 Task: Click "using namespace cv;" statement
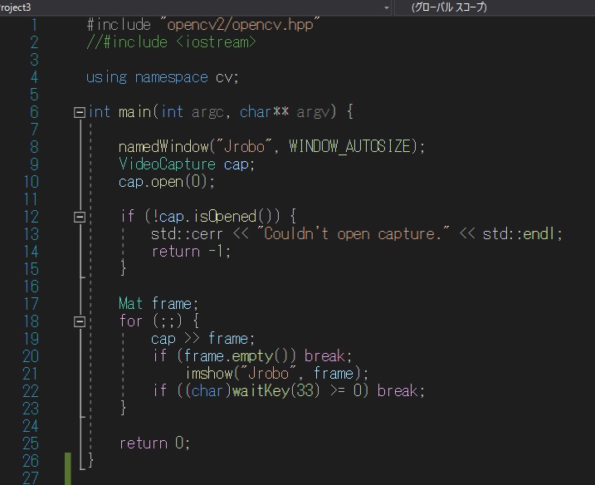(x=163, y=77)
